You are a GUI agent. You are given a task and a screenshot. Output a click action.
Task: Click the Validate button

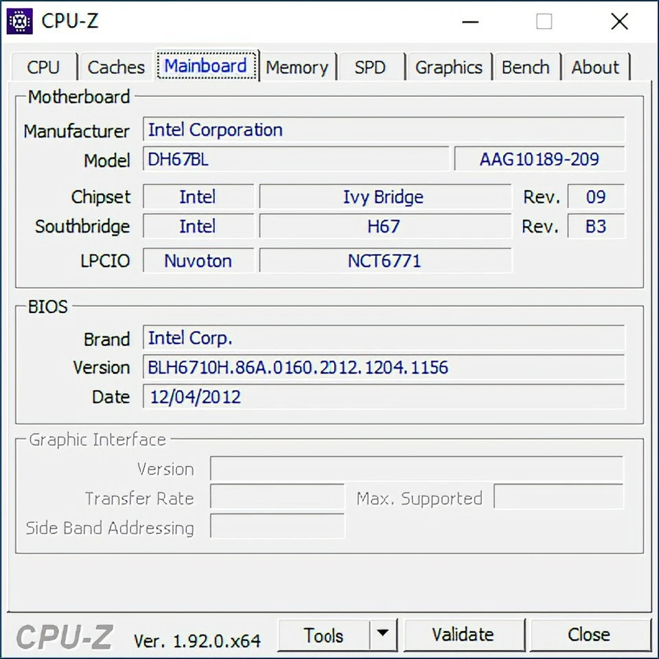click(464, 635)
